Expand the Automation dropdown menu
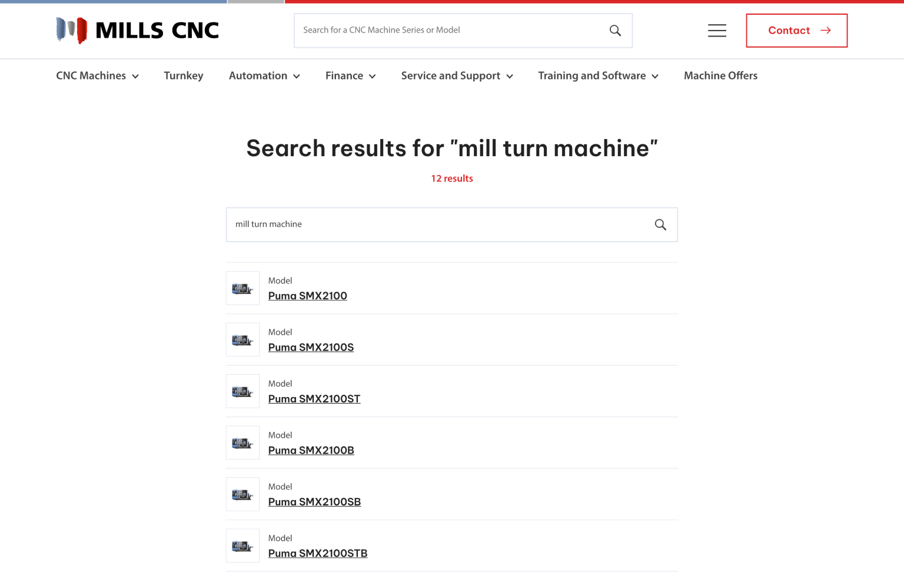 point(264,76)
